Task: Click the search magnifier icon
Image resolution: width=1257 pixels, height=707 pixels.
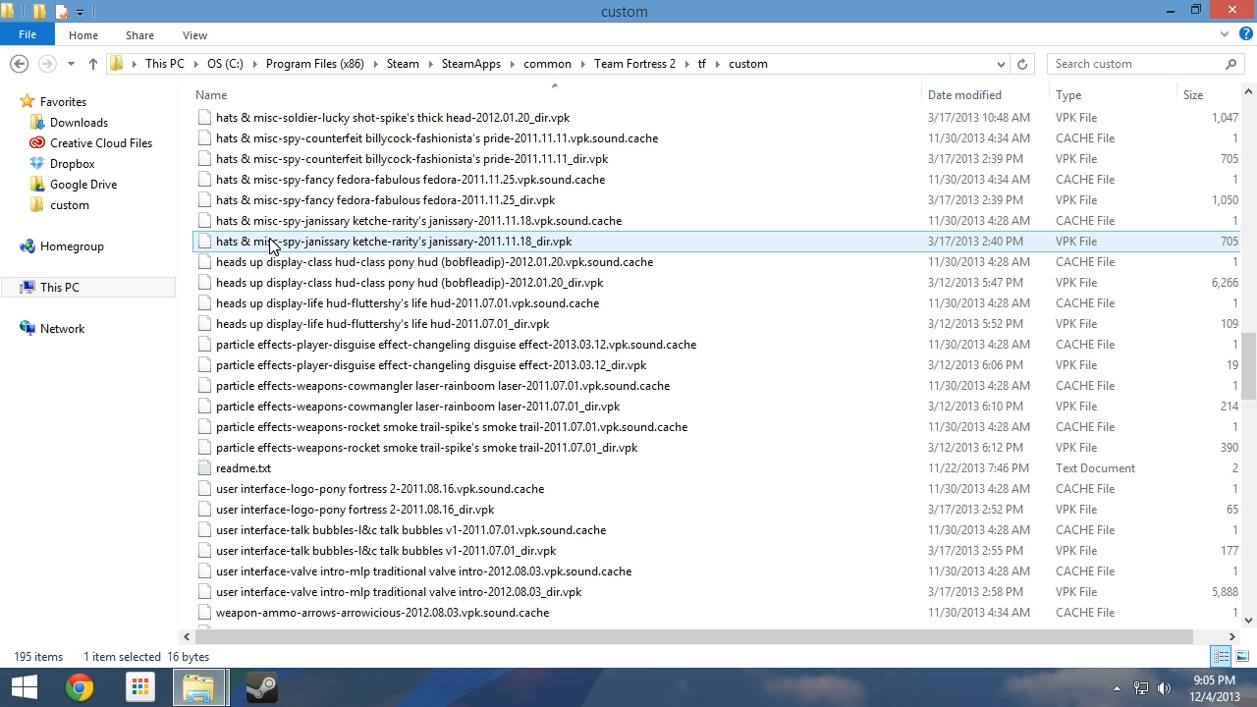Action: 1231,64
